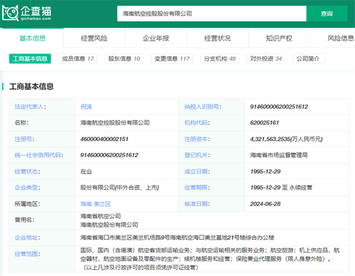Switch to the 基本信息 tab
Screen dimensions: 355x276
32,38
